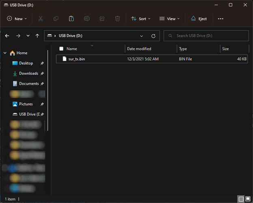Go up one folder level arrow
253x203 pixels.
37,36
